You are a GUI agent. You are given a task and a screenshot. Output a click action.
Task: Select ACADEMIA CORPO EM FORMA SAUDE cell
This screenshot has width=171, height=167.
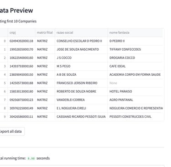click(x=135, y=75)
